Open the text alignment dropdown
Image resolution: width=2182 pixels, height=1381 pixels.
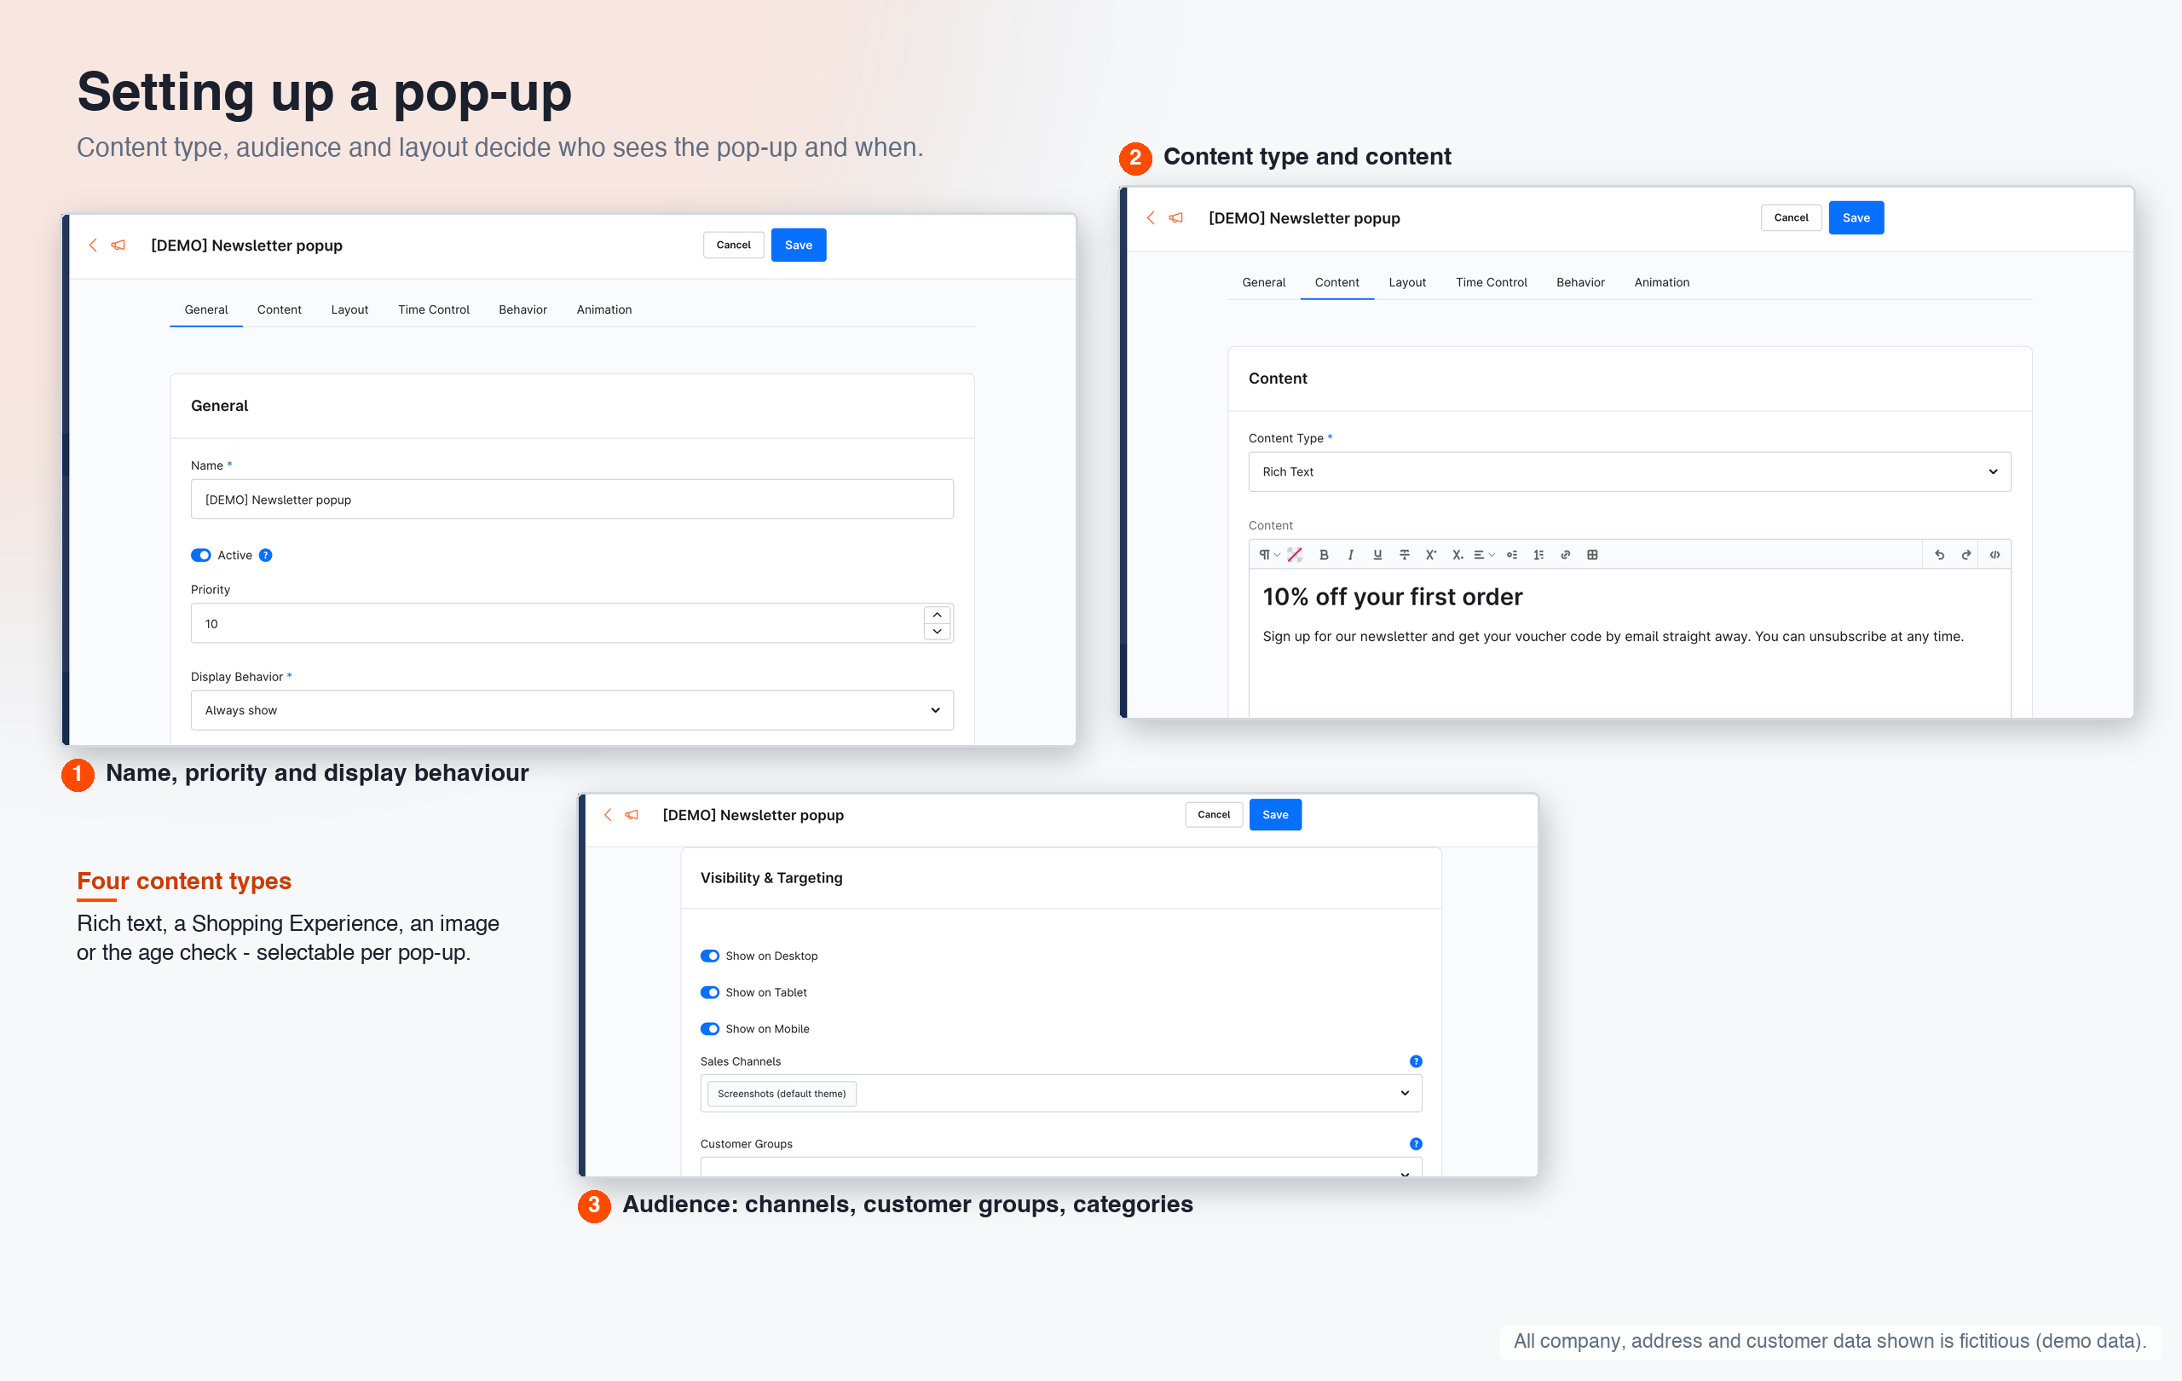[1484, 555]
